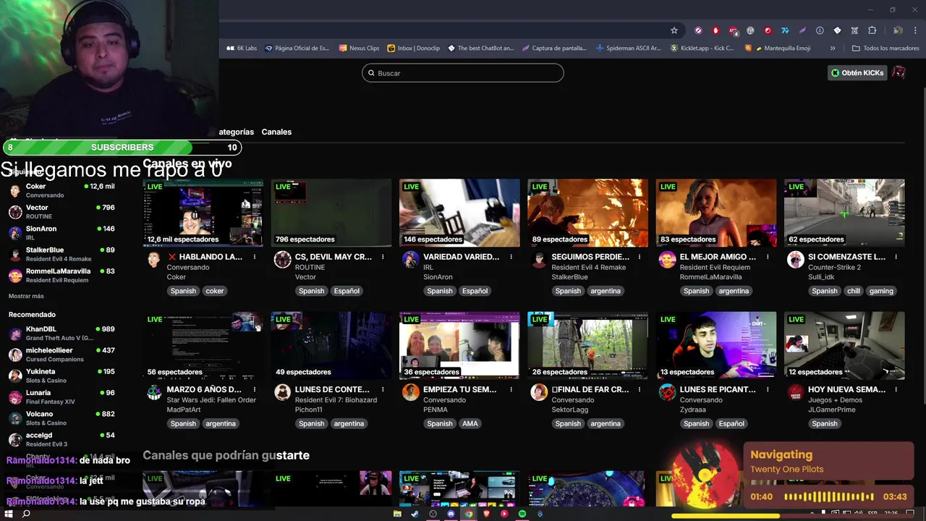Expand hidden bookmarks with the chevron
This screenshot has height=521, width=926.
point(833,48)
